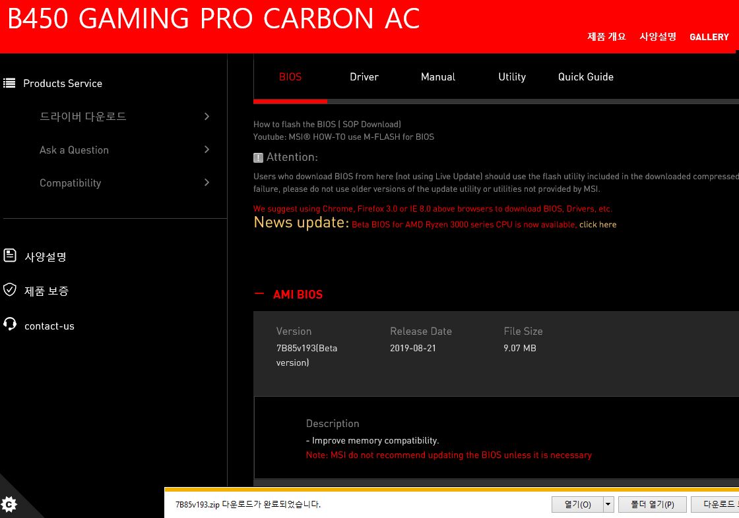Image resolution: width=739 pixels, height=518 pixels.
Task: Open the GALLERY header menu item
Action: [709, 37]
